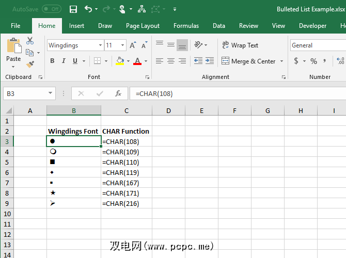Open the font size dropdown
Viewport: 346px width, 258px height.
pos(122,45)
